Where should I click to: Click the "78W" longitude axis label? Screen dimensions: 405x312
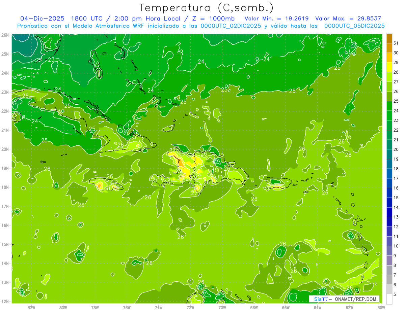click(95, 307)
